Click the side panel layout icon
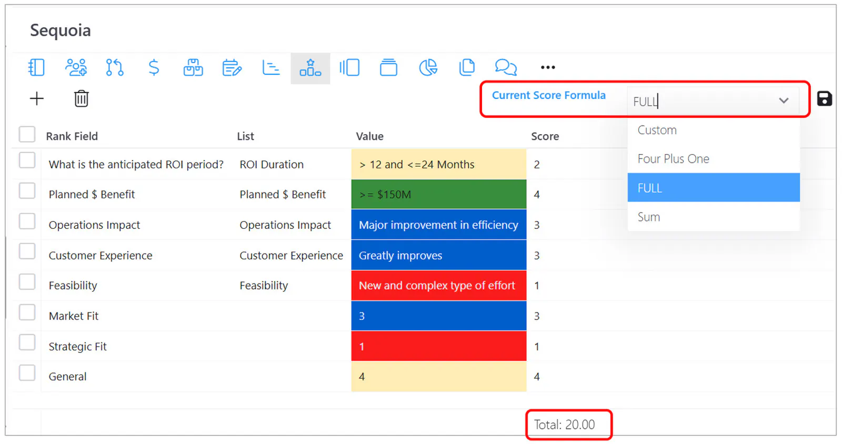842x444 pixels. click(x=349, y=68)
